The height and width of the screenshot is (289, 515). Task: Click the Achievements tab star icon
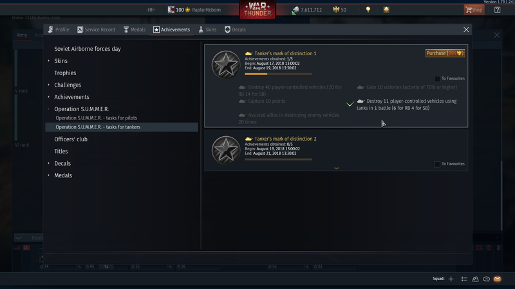156,30
